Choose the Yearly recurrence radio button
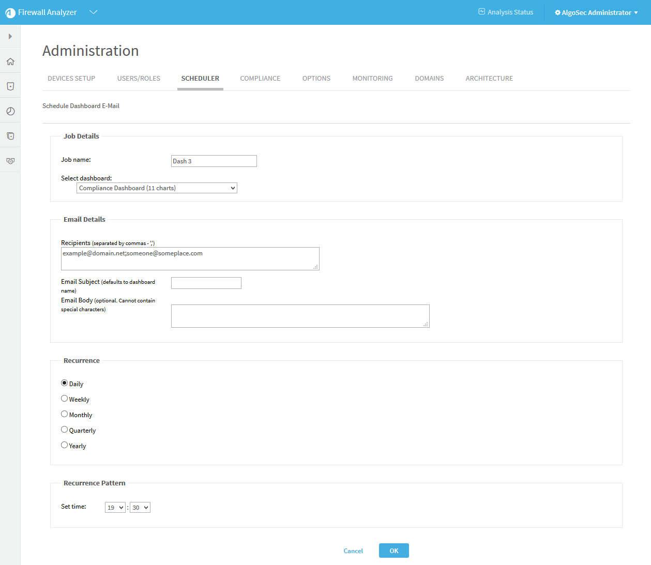The image size is (651, 565). 65,445
